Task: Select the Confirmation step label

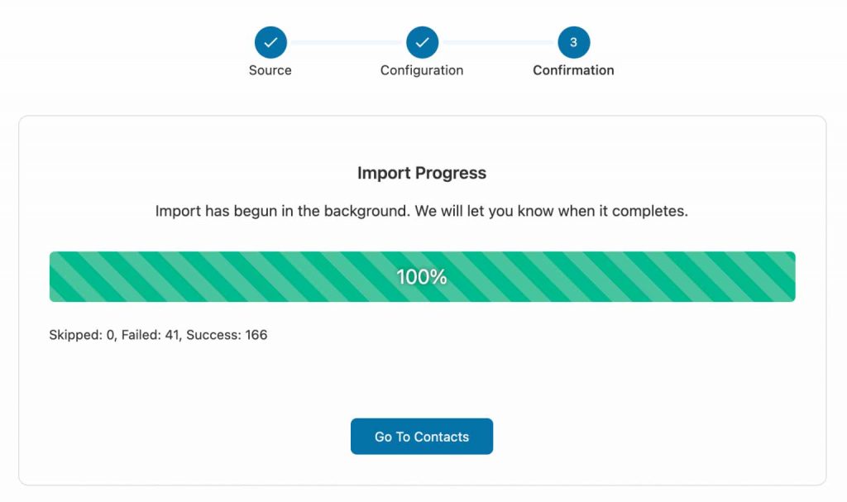Action: coord(574,70)
